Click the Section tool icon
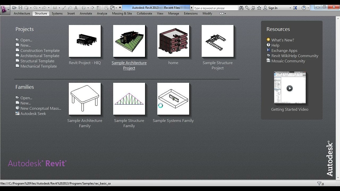 92,8
